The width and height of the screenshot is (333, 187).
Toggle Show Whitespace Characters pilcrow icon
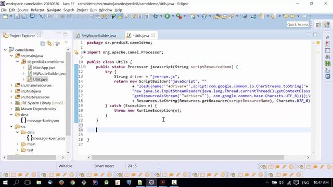point(147,16)
